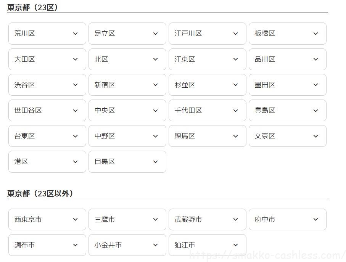This screenshot has height=262, width=346.
Task: Expand the 大田区 section
Action: (x=47, y=59)
